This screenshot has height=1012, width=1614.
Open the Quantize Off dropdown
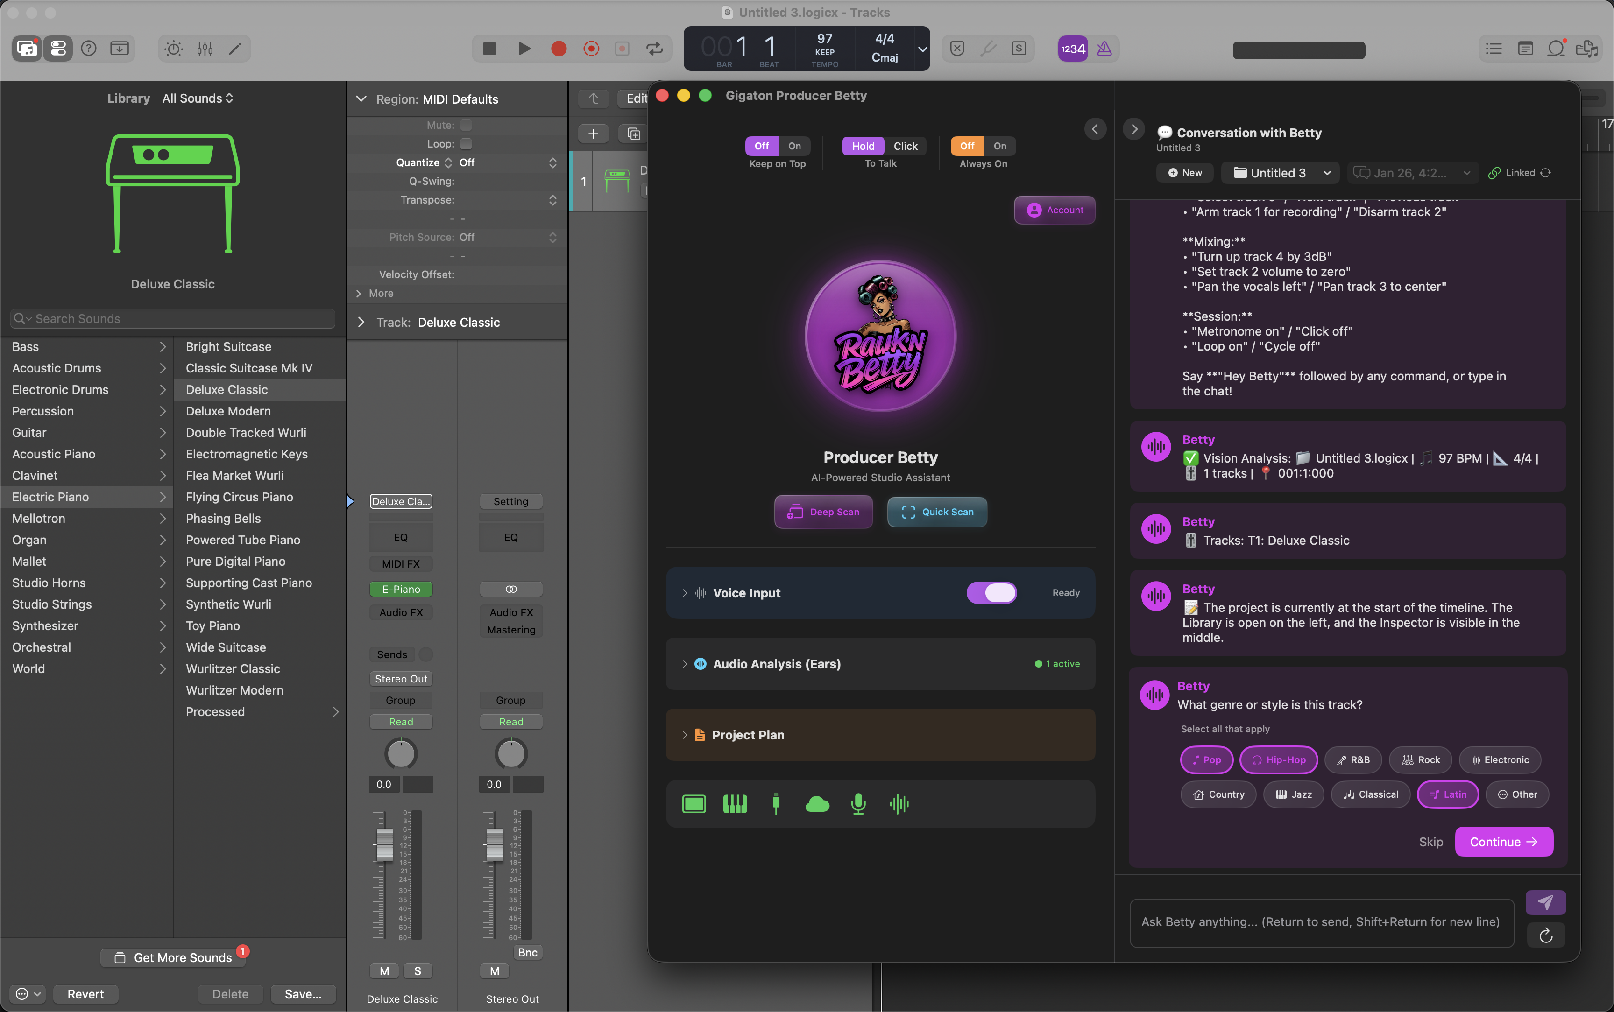[508, 162]
